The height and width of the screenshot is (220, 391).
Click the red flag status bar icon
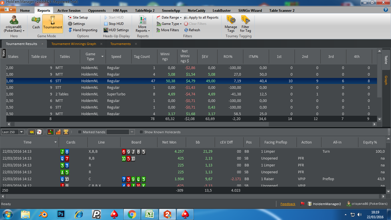point(302,204)
